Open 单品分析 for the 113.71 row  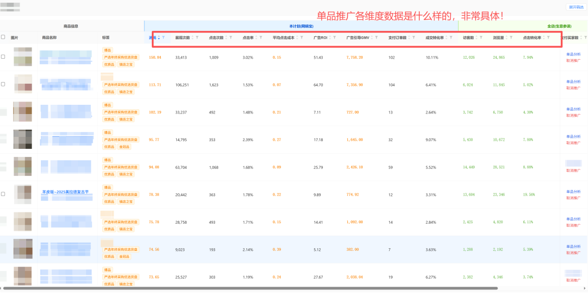573,81
